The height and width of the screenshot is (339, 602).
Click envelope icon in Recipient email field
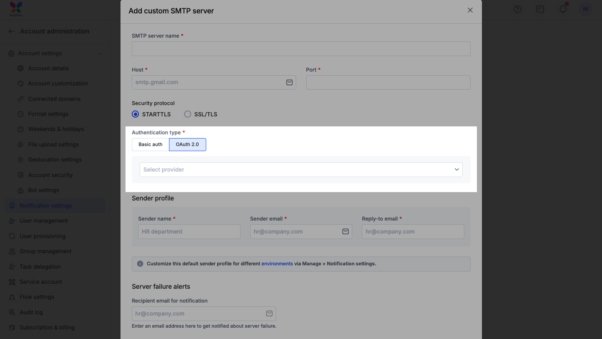[x=269, y=313]
